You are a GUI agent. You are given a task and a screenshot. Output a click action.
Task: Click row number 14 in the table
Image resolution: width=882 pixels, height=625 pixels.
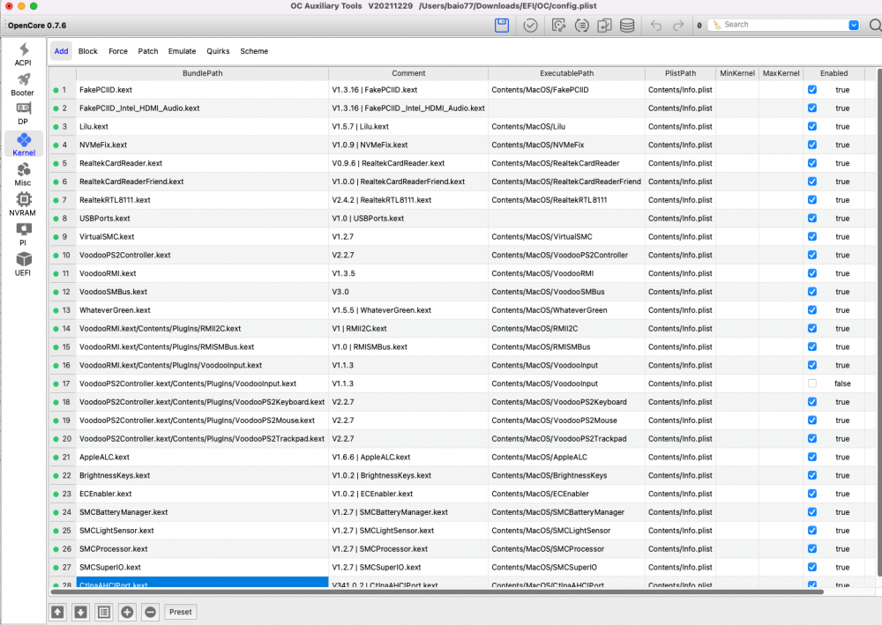point(66,328)
